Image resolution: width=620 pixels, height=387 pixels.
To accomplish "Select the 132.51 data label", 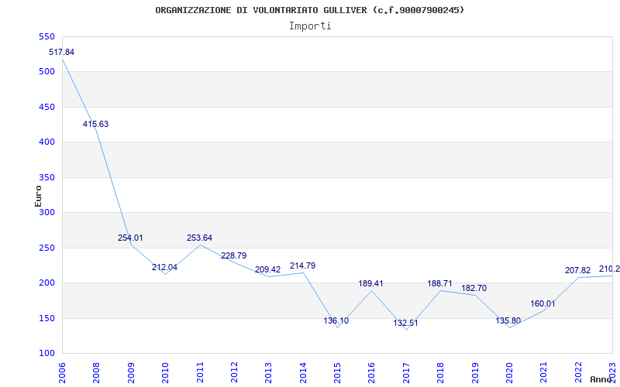I will click(x=405, y=323).
